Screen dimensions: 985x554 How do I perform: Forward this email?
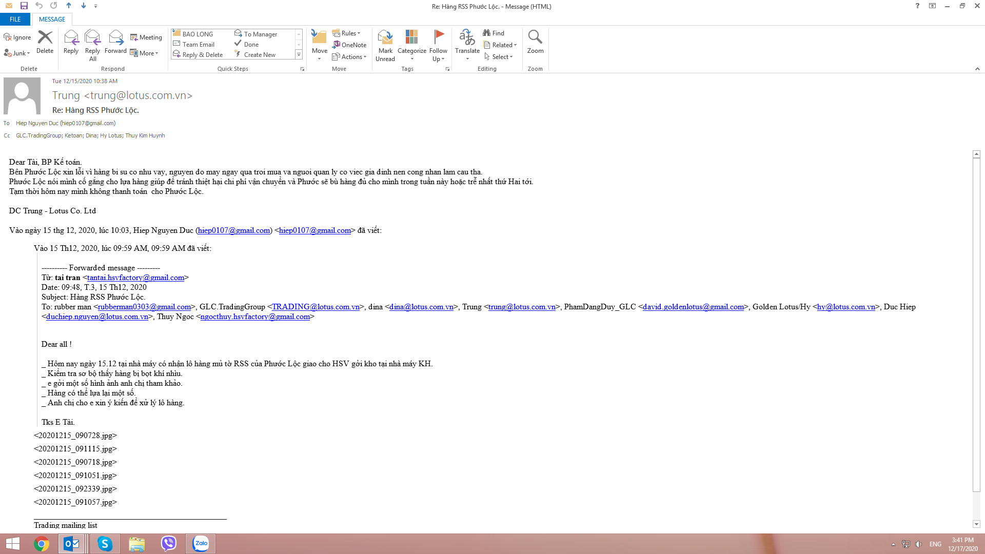[x=115, y=42]
